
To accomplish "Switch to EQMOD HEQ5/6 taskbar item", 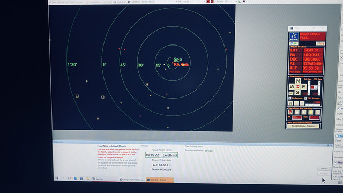I will tap(160, 180).
